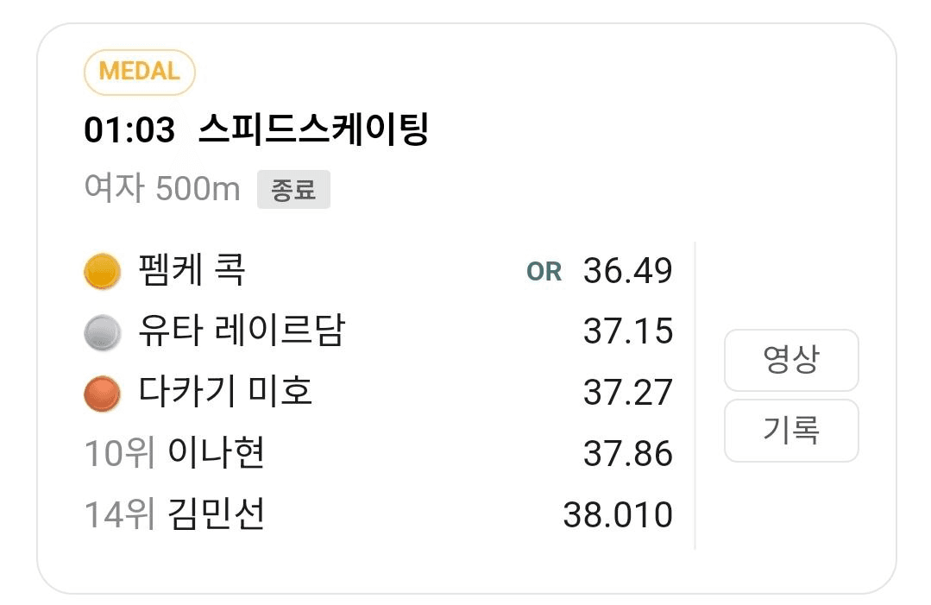Image resolution: width=931 pixels, height=605 pixels.
Task: Click the 38.010 time result
Action: (617, 515)
